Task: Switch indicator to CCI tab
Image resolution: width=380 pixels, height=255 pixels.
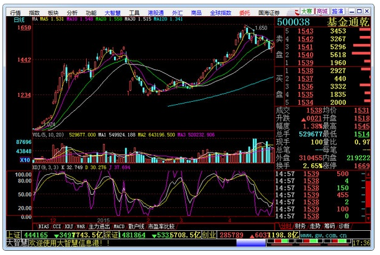Action: coord(57,226)
